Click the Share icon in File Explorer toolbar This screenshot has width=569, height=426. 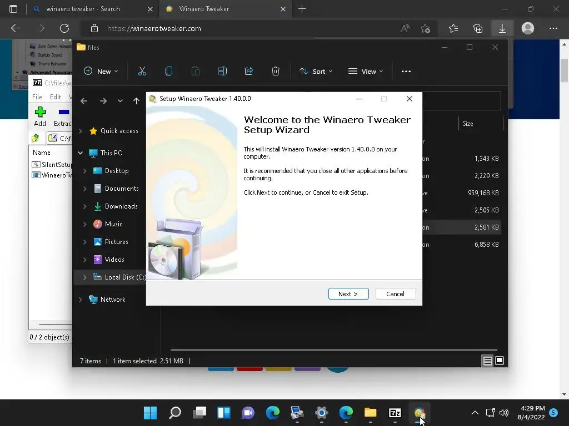(x=249, y=72)
